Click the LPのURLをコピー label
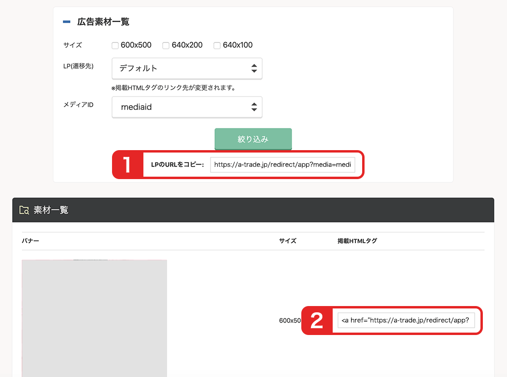The height and width of the screenshot is (377, 507). (x=177, y=165)
